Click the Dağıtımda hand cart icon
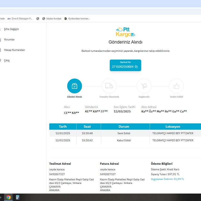The height and width of the screenshot is (201, 201). pyautogui.click(x=144, y=86)
